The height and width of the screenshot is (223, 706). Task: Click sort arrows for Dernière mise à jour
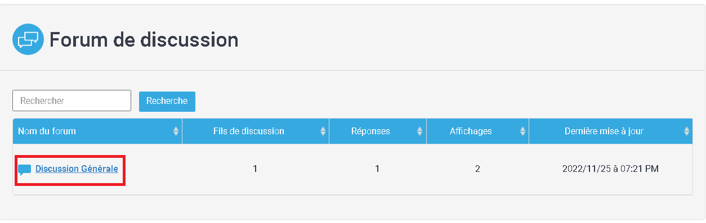pos(686,131)
